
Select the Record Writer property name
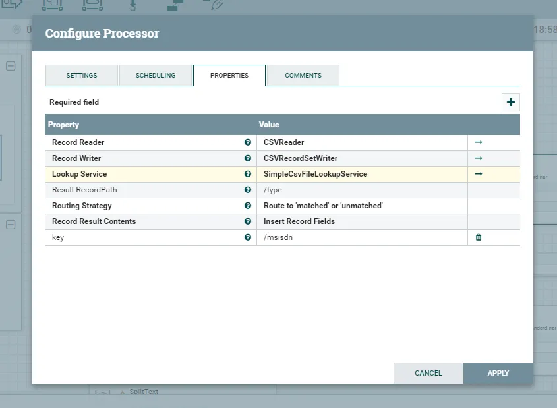(x=76, y=158)
